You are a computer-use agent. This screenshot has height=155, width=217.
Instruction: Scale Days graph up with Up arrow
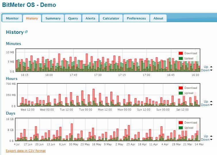click(x=211, y=136)
